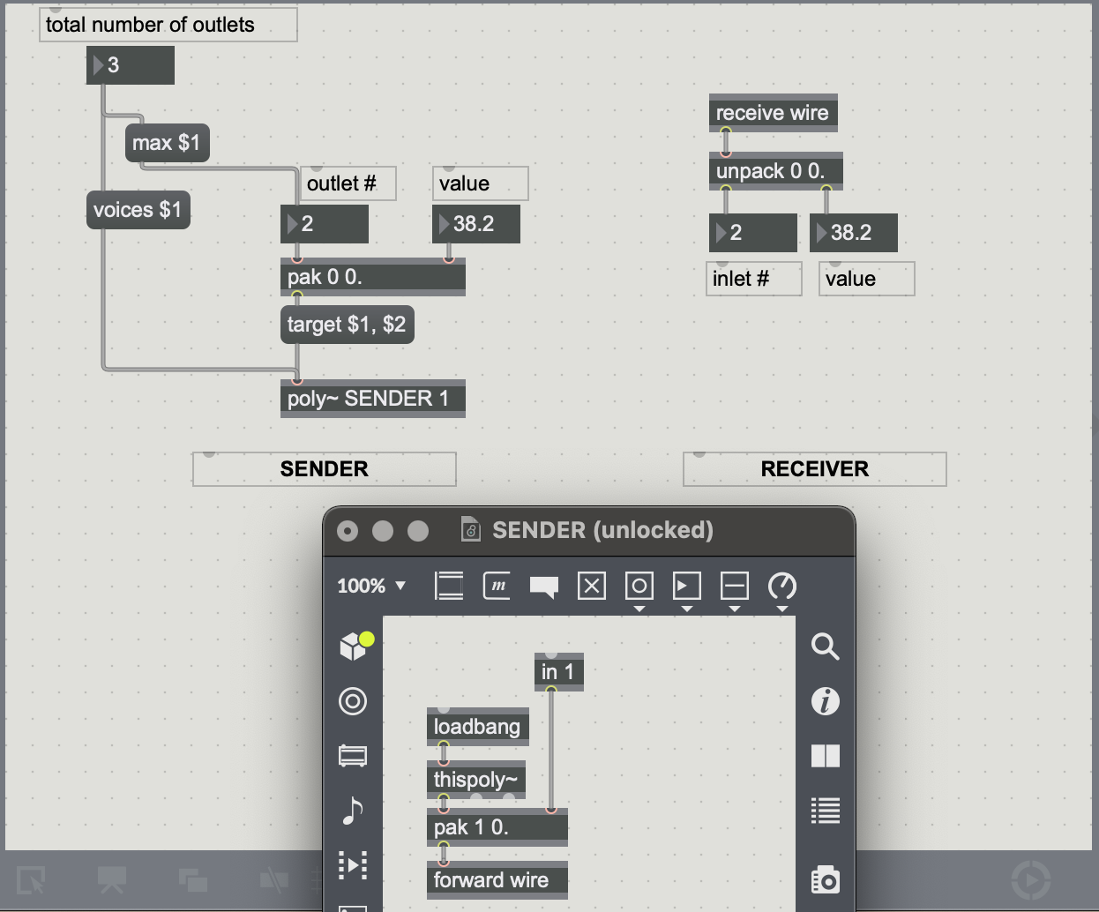Image resolution: width=1099 pixels, height=912 pixels.
Task: Add a message box from toolbar
Action: pos(497,586)
